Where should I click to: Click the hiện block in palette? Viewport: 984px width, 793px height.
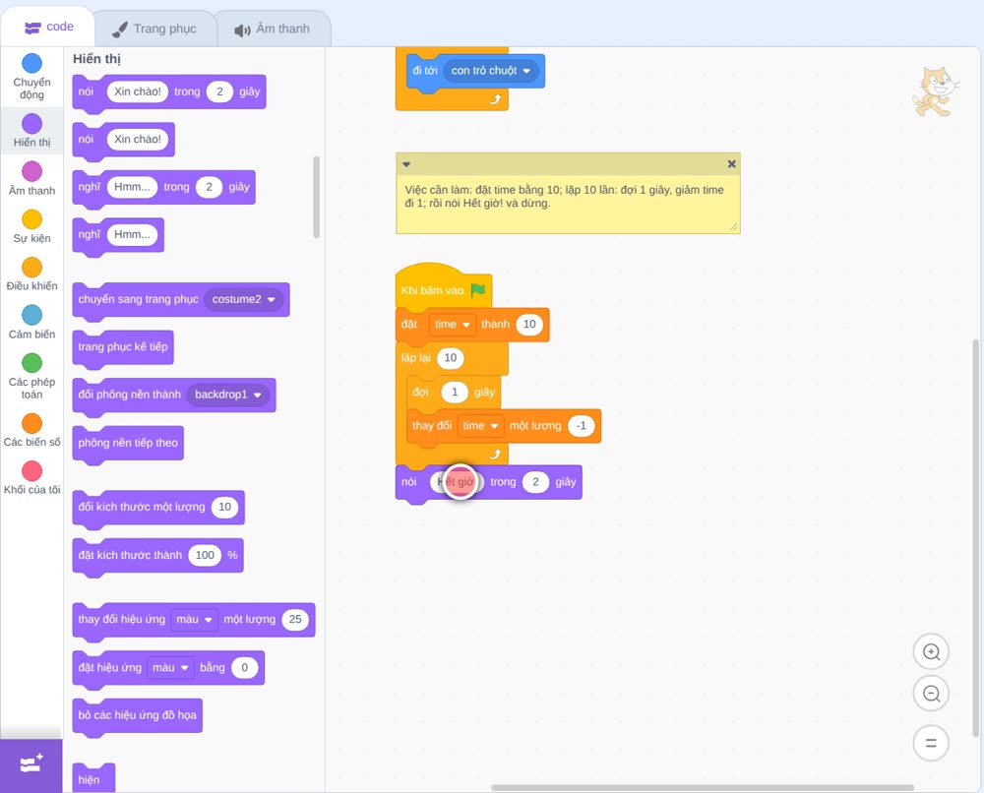point(93,778)
